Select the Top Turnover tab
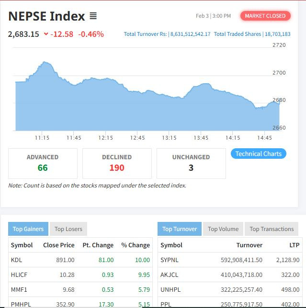Viewport: 306px width, 308px height. 180,229
